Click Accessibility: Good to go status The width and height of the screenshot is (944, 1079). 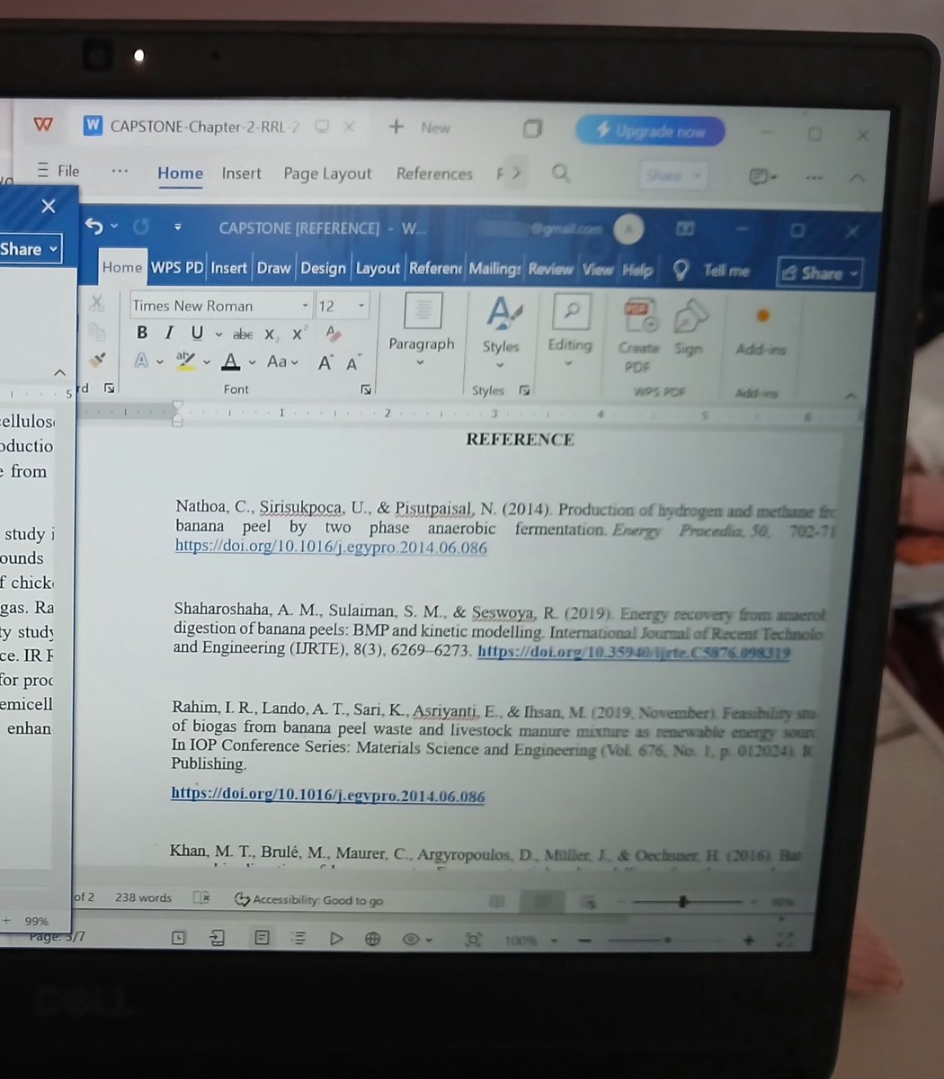coord(308,899)
